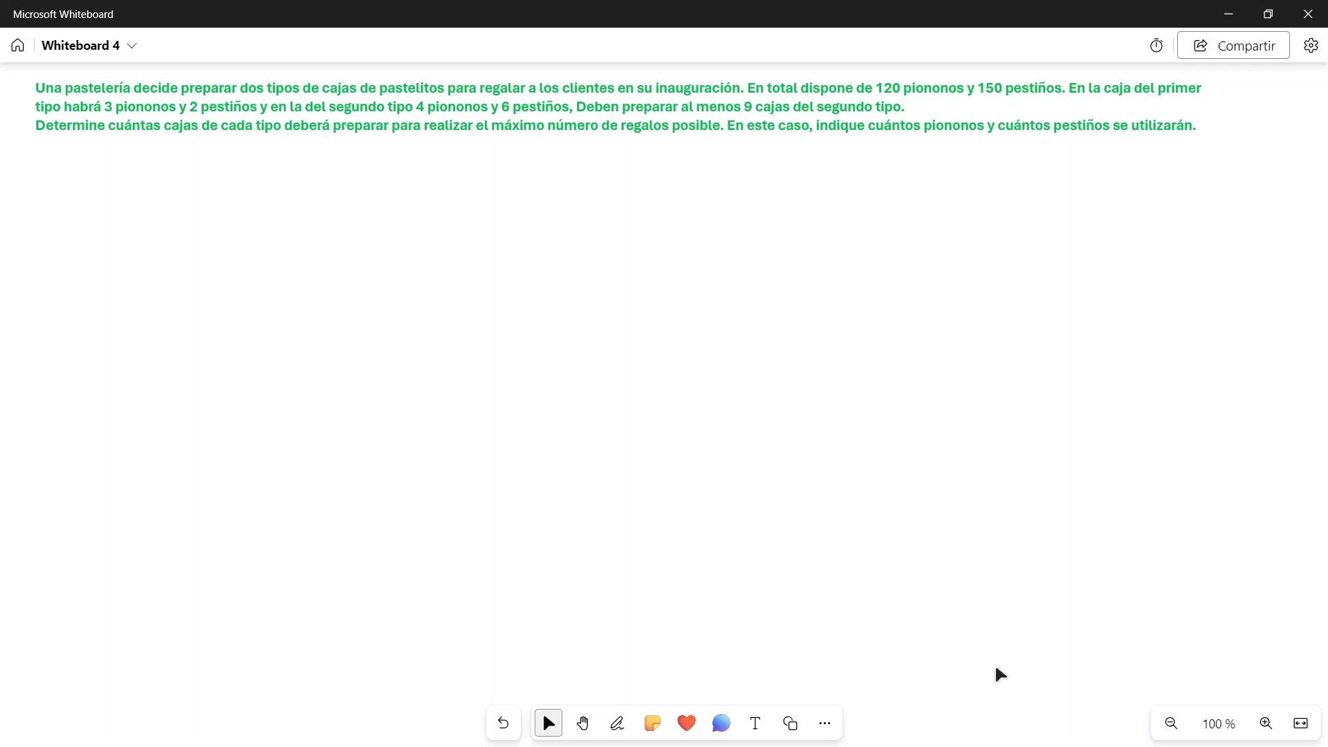Image resolution: width=1328 pixels, height=747 pixels.
Task: Activate the hand pan tool
Action: (x=583, y=723)
